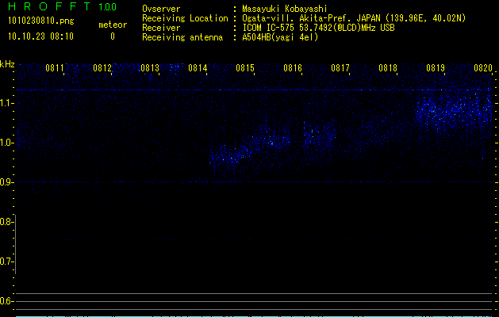This screenshot has width=499, height=317.
Task: Click the 0812 time marker
Action: [x=102, y=68]
